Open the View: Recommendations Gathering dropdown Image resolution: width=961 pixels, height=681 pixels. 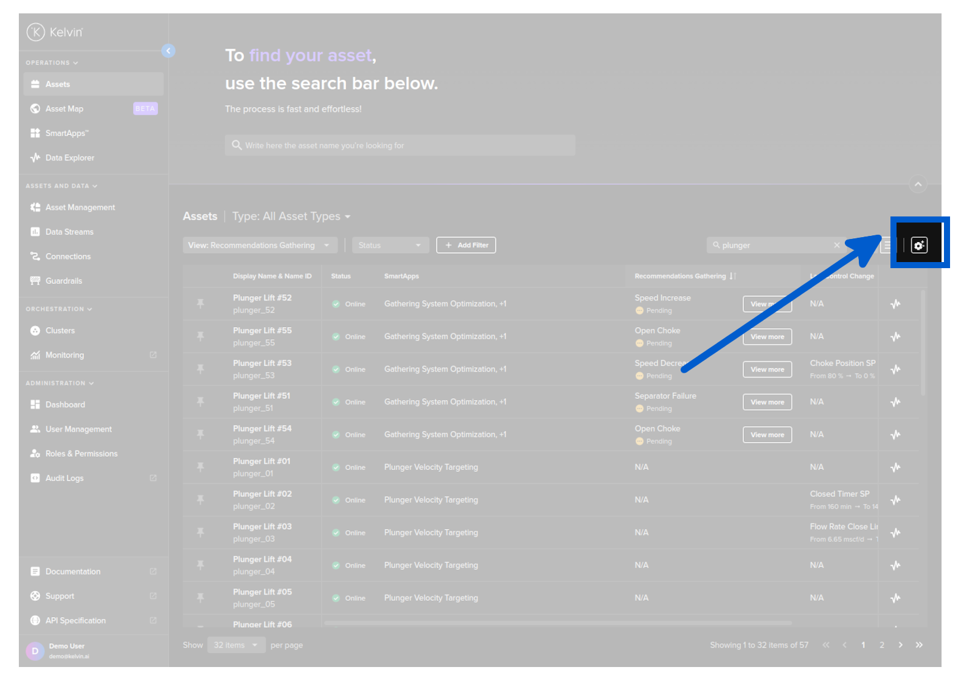[260, 245]
